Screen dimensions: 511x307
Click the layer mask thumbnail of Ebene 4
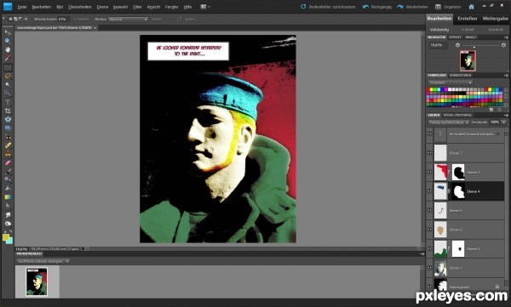click(x=458, y=191)
